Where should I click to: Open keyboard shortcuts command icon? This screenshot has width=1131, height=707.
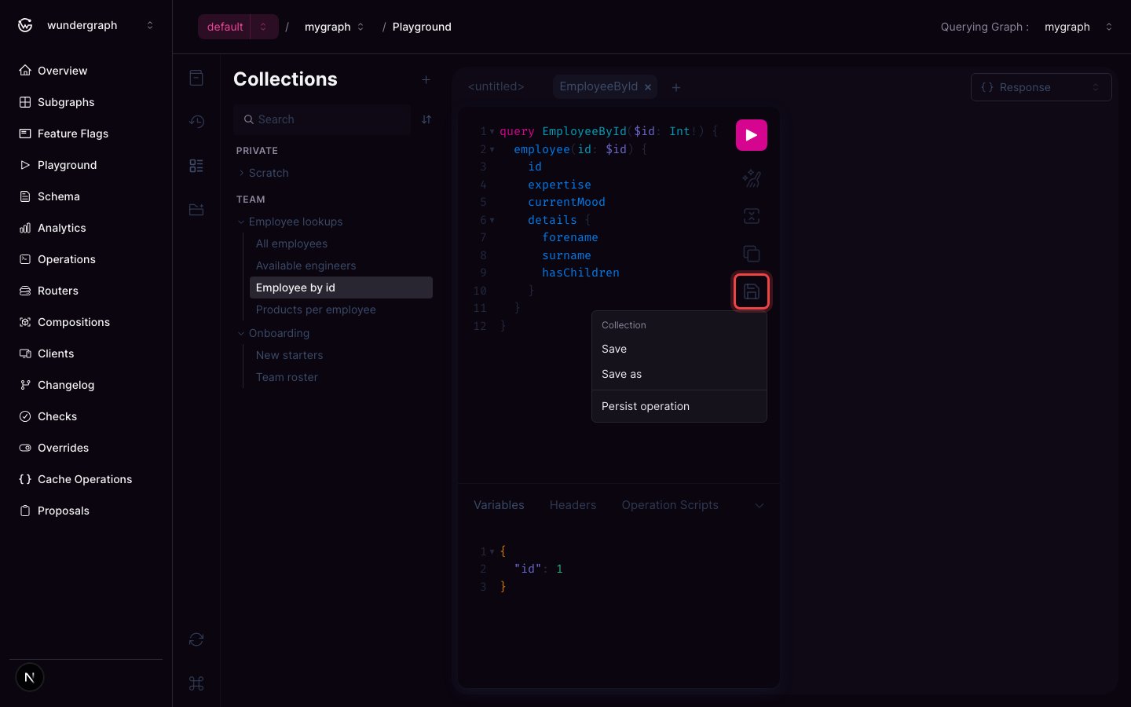(196, 683)
